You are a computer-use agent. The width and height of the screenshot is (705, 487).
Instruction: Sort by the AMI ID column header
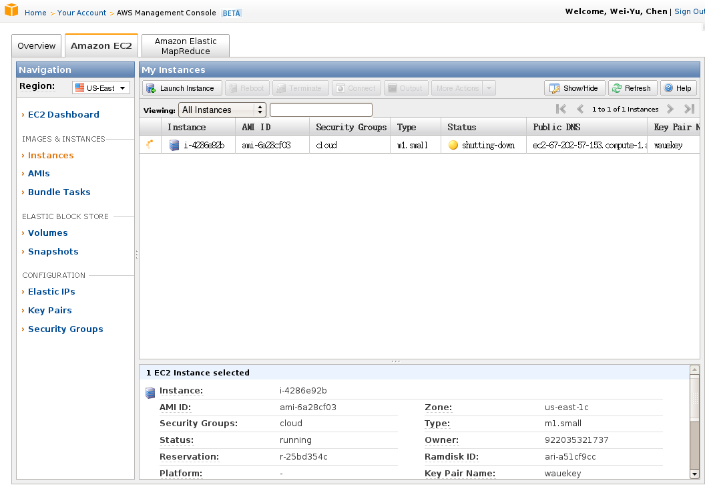[272, 127]
